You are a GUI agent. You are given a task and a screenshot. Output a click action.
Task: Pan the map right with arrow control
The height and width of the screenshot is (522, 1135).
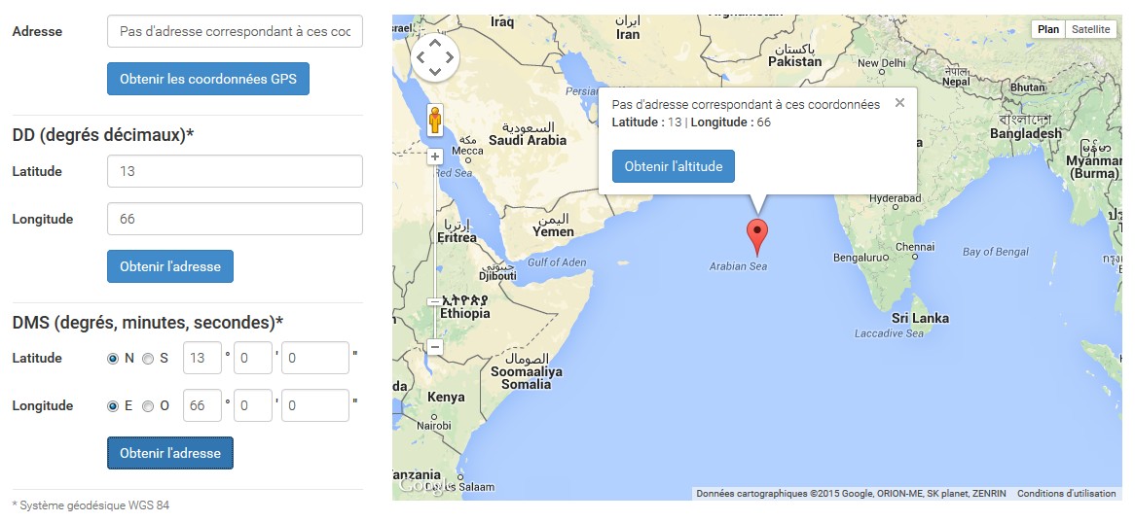click(450, 56)
